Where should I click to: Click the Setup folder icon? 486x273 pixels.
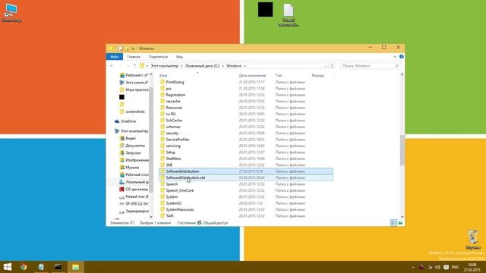[162, 152]
